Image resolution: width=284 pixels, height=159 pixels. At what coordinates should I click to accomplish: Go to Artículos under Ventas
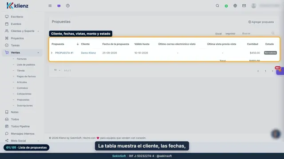[22, 82]
